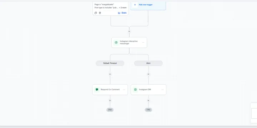Select the Abrir branch

148,63
